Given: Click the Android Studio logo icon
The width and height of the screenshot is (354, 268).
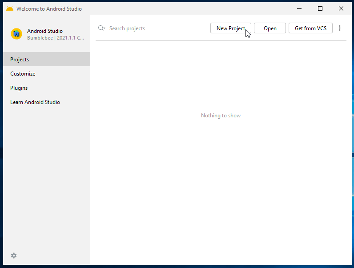Looking at the screenshot, I should [x=16, y=34].
